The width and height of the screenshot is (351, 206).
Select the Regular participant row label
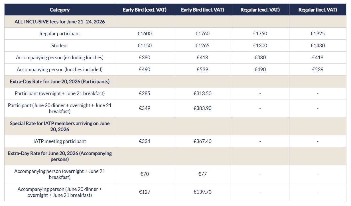(x=60, y=34)
